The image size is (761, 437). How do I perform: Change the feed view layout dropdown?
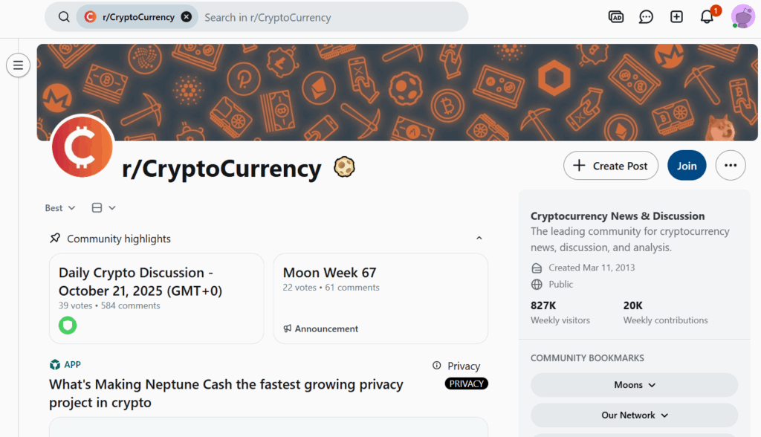[103, 208]
